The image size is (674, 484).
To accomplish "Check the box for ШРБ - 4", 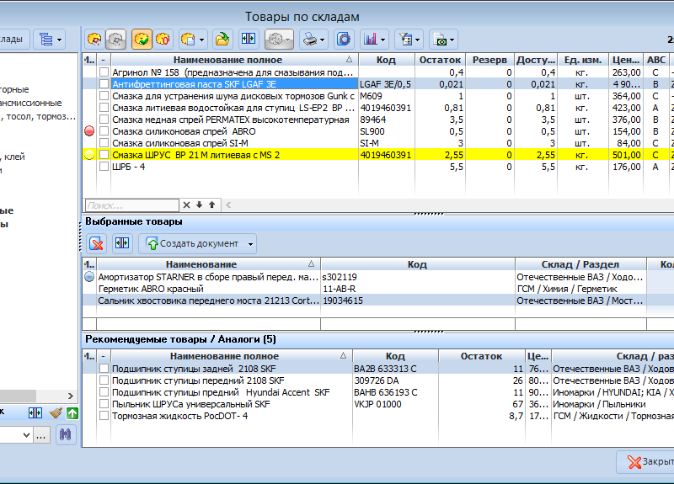I will point(104,166).
